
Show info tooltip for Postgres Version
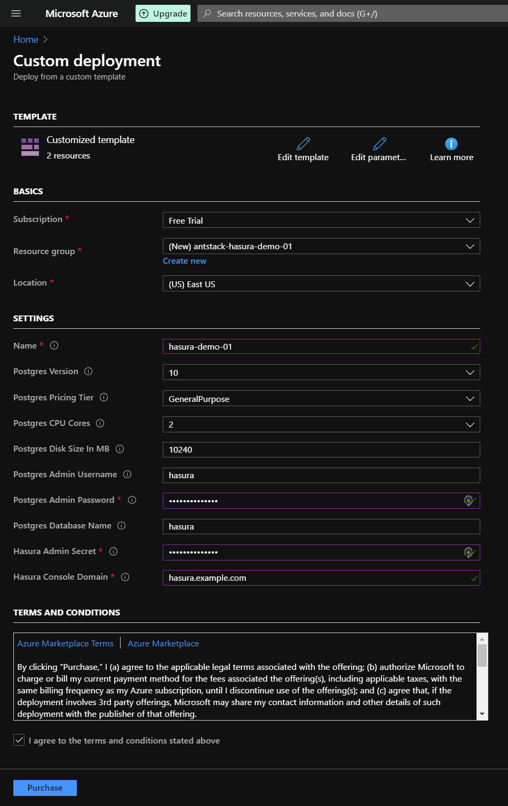tap(89, 371)
